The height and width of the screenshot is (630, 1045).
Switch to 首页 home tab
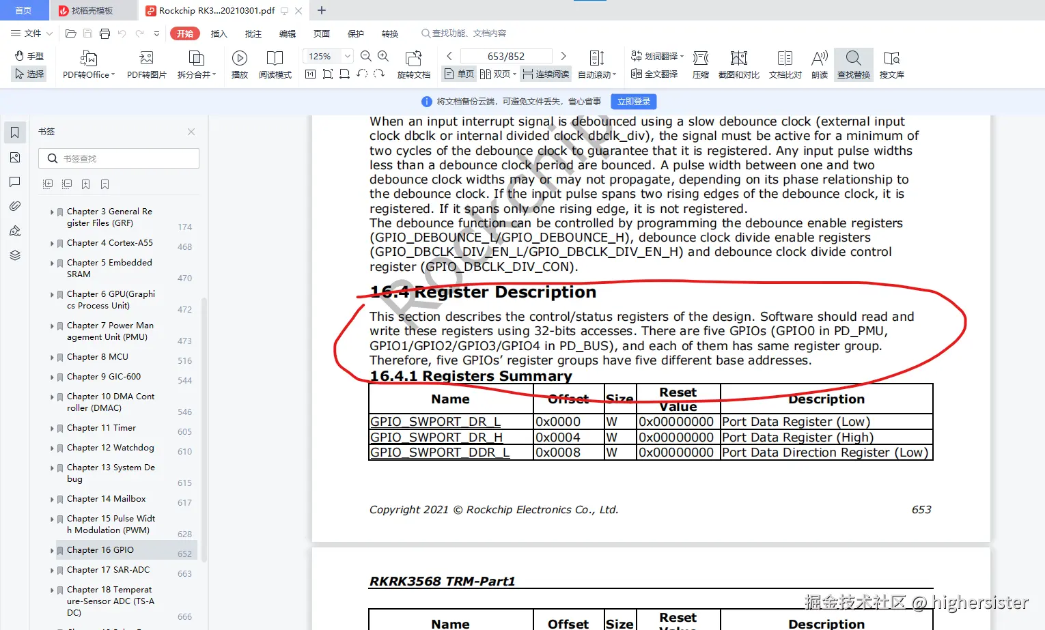coord(24,10)
